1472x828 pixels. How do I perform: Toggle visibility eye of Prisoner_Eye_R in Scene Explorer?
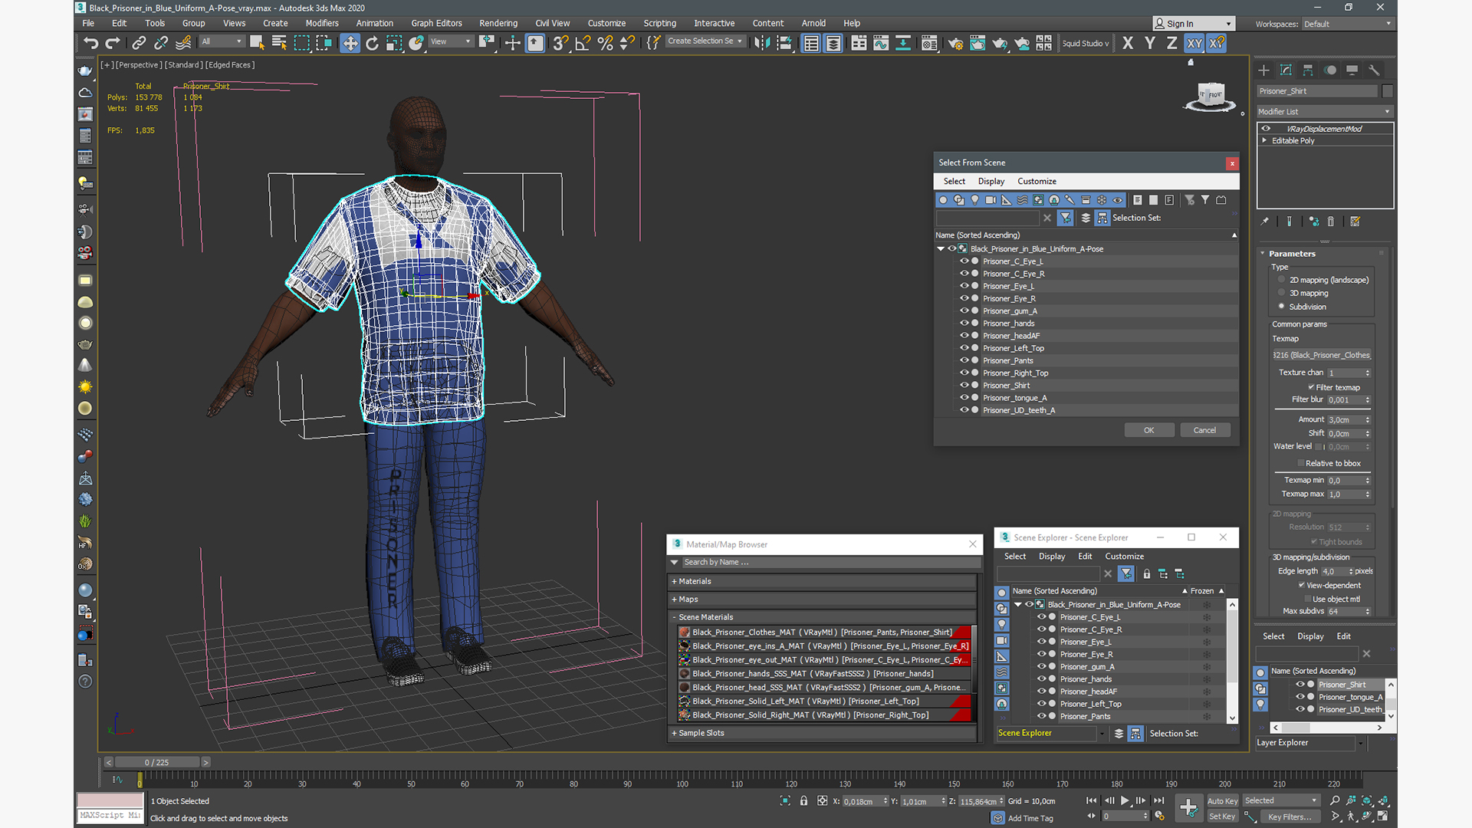point(1041,654)
